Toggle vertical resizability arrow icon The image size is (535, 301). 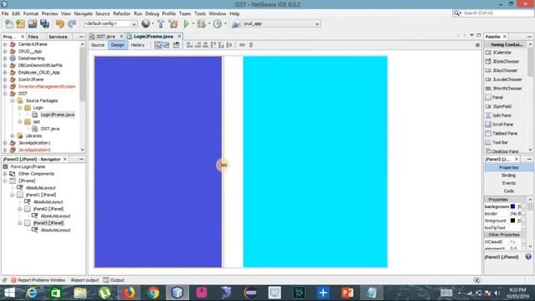tap(251, 45)
